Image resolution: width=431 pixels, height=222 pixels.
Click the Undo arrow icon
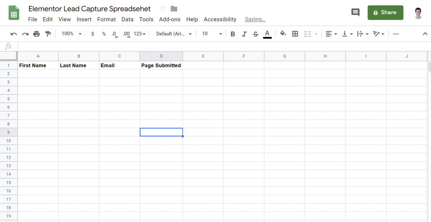click(x=14, y=34)
